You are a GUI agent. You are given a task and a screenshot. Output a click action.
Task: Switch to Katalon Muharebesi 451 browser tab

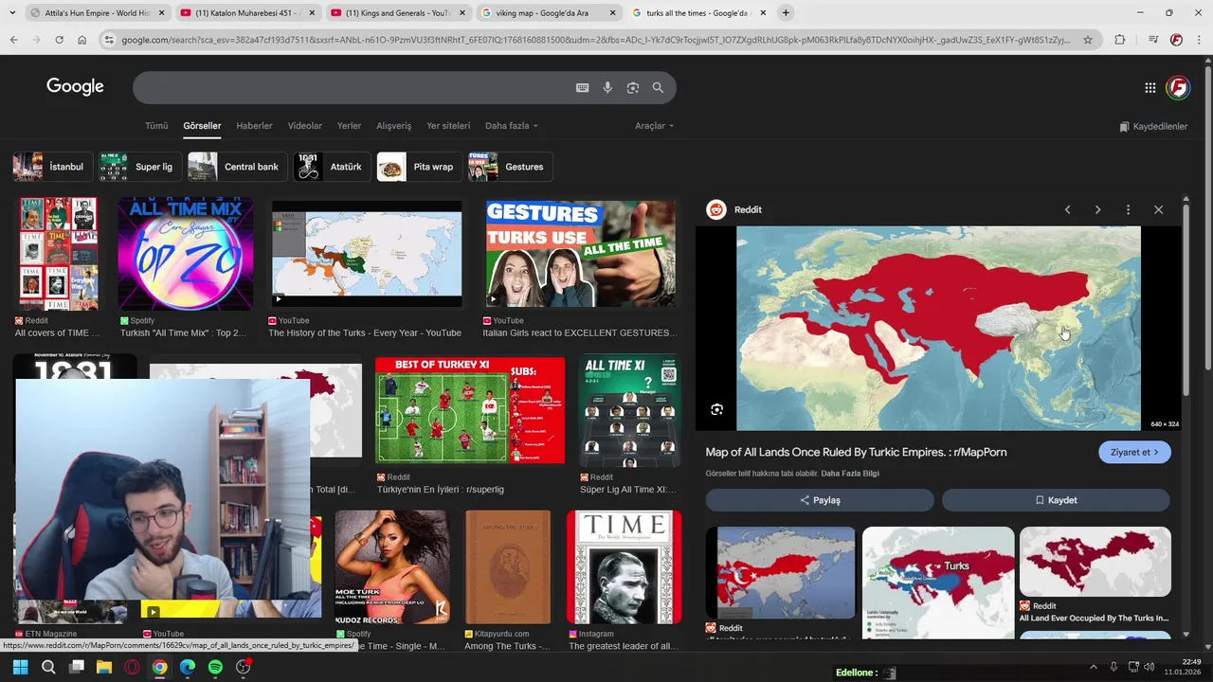click(x=247, y=13)
